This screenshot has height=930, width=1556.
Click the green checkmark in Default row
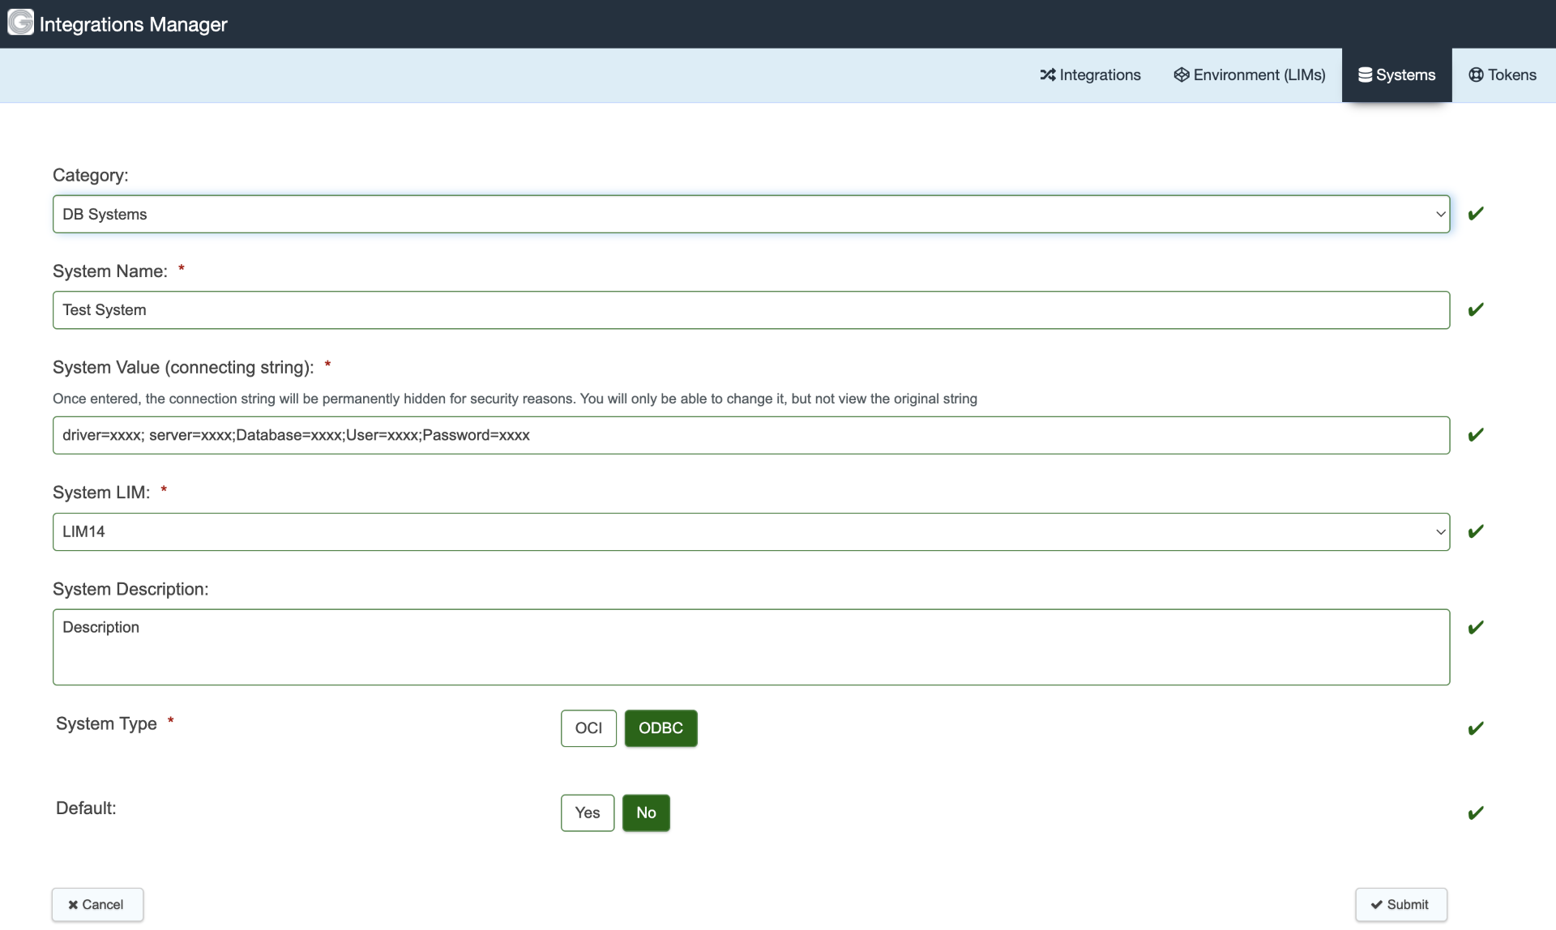[1476, 813]
